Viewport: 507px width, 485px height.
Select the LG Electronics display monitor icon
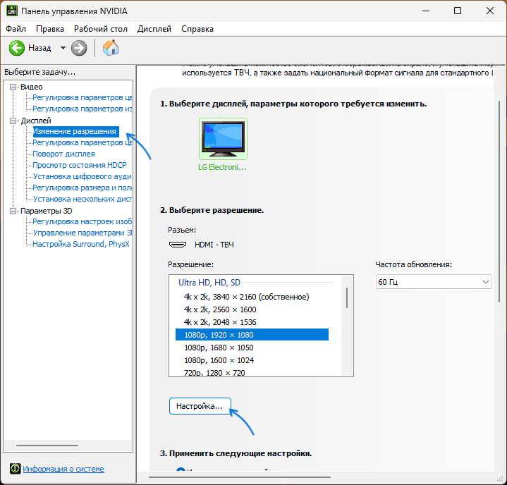[223, 140]
